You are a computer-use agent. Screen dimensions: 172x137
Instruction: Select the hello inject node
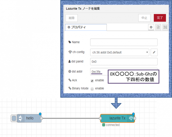point(30,118)
